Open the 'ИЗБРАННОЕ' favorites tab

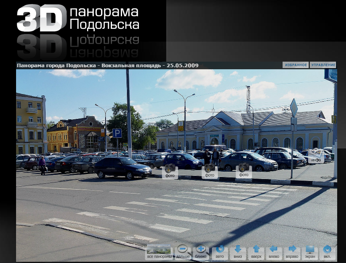pyautogui.click(x=295, y=65)
